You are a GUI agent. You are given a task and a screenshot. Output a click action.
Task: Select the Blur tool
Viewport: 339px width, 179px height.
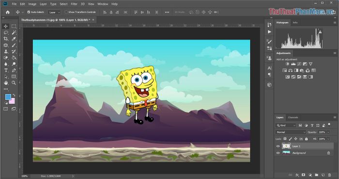click(x=6, y=64)
